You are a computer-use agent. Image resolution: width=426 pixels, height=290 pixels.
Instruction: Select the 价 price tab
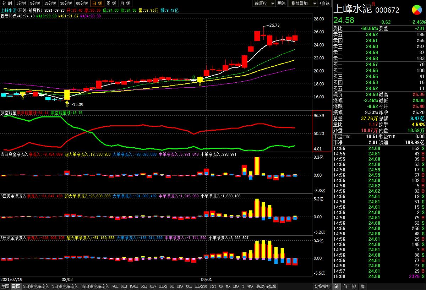click(345, 286)
